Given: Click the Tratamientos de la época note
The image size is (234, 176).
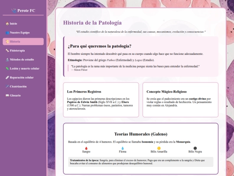Looking at the screenshot, I should pos(141,162).
